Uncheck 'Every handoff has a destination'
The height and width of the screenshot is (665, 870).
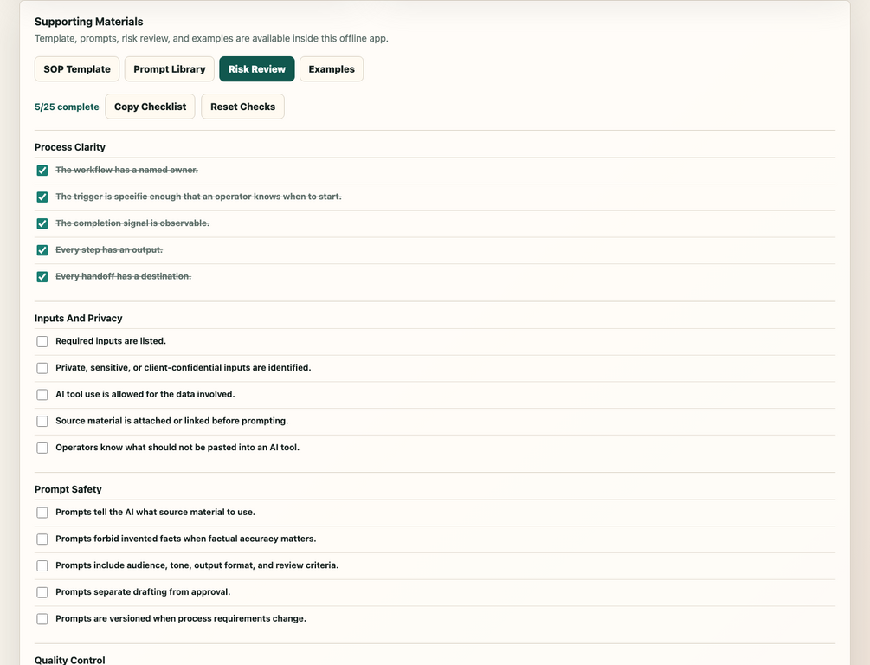coord(42,277)
